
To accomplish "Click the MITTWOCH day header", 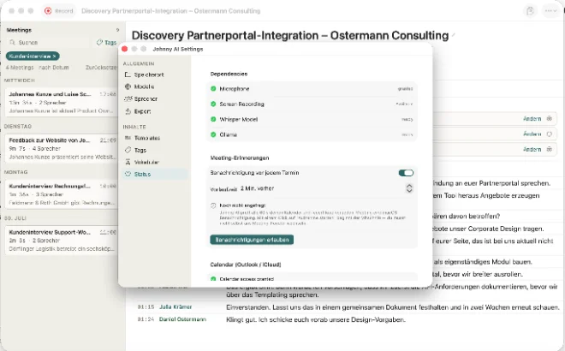I will tap(20, 80).
